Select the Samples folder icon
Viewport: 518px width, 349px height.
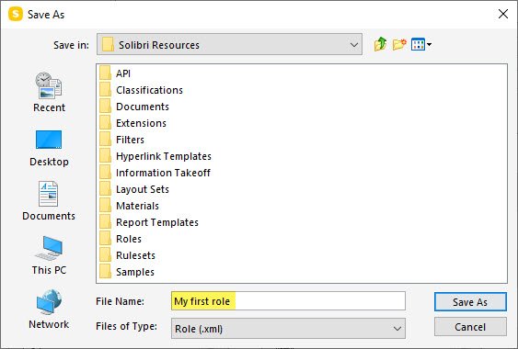tap(106, 271)
